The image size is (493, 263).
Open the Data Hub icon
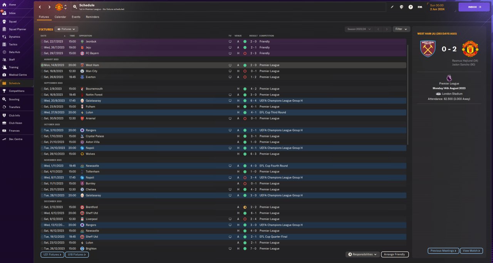tap(4, 52)
